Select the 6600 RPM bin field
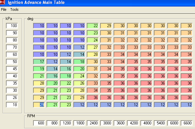 pyautogui.click(x=187, y=123)
